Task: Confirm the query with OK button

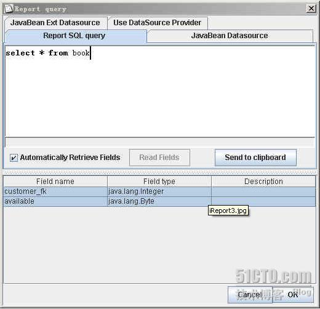Action: click(x=293, y=295)
